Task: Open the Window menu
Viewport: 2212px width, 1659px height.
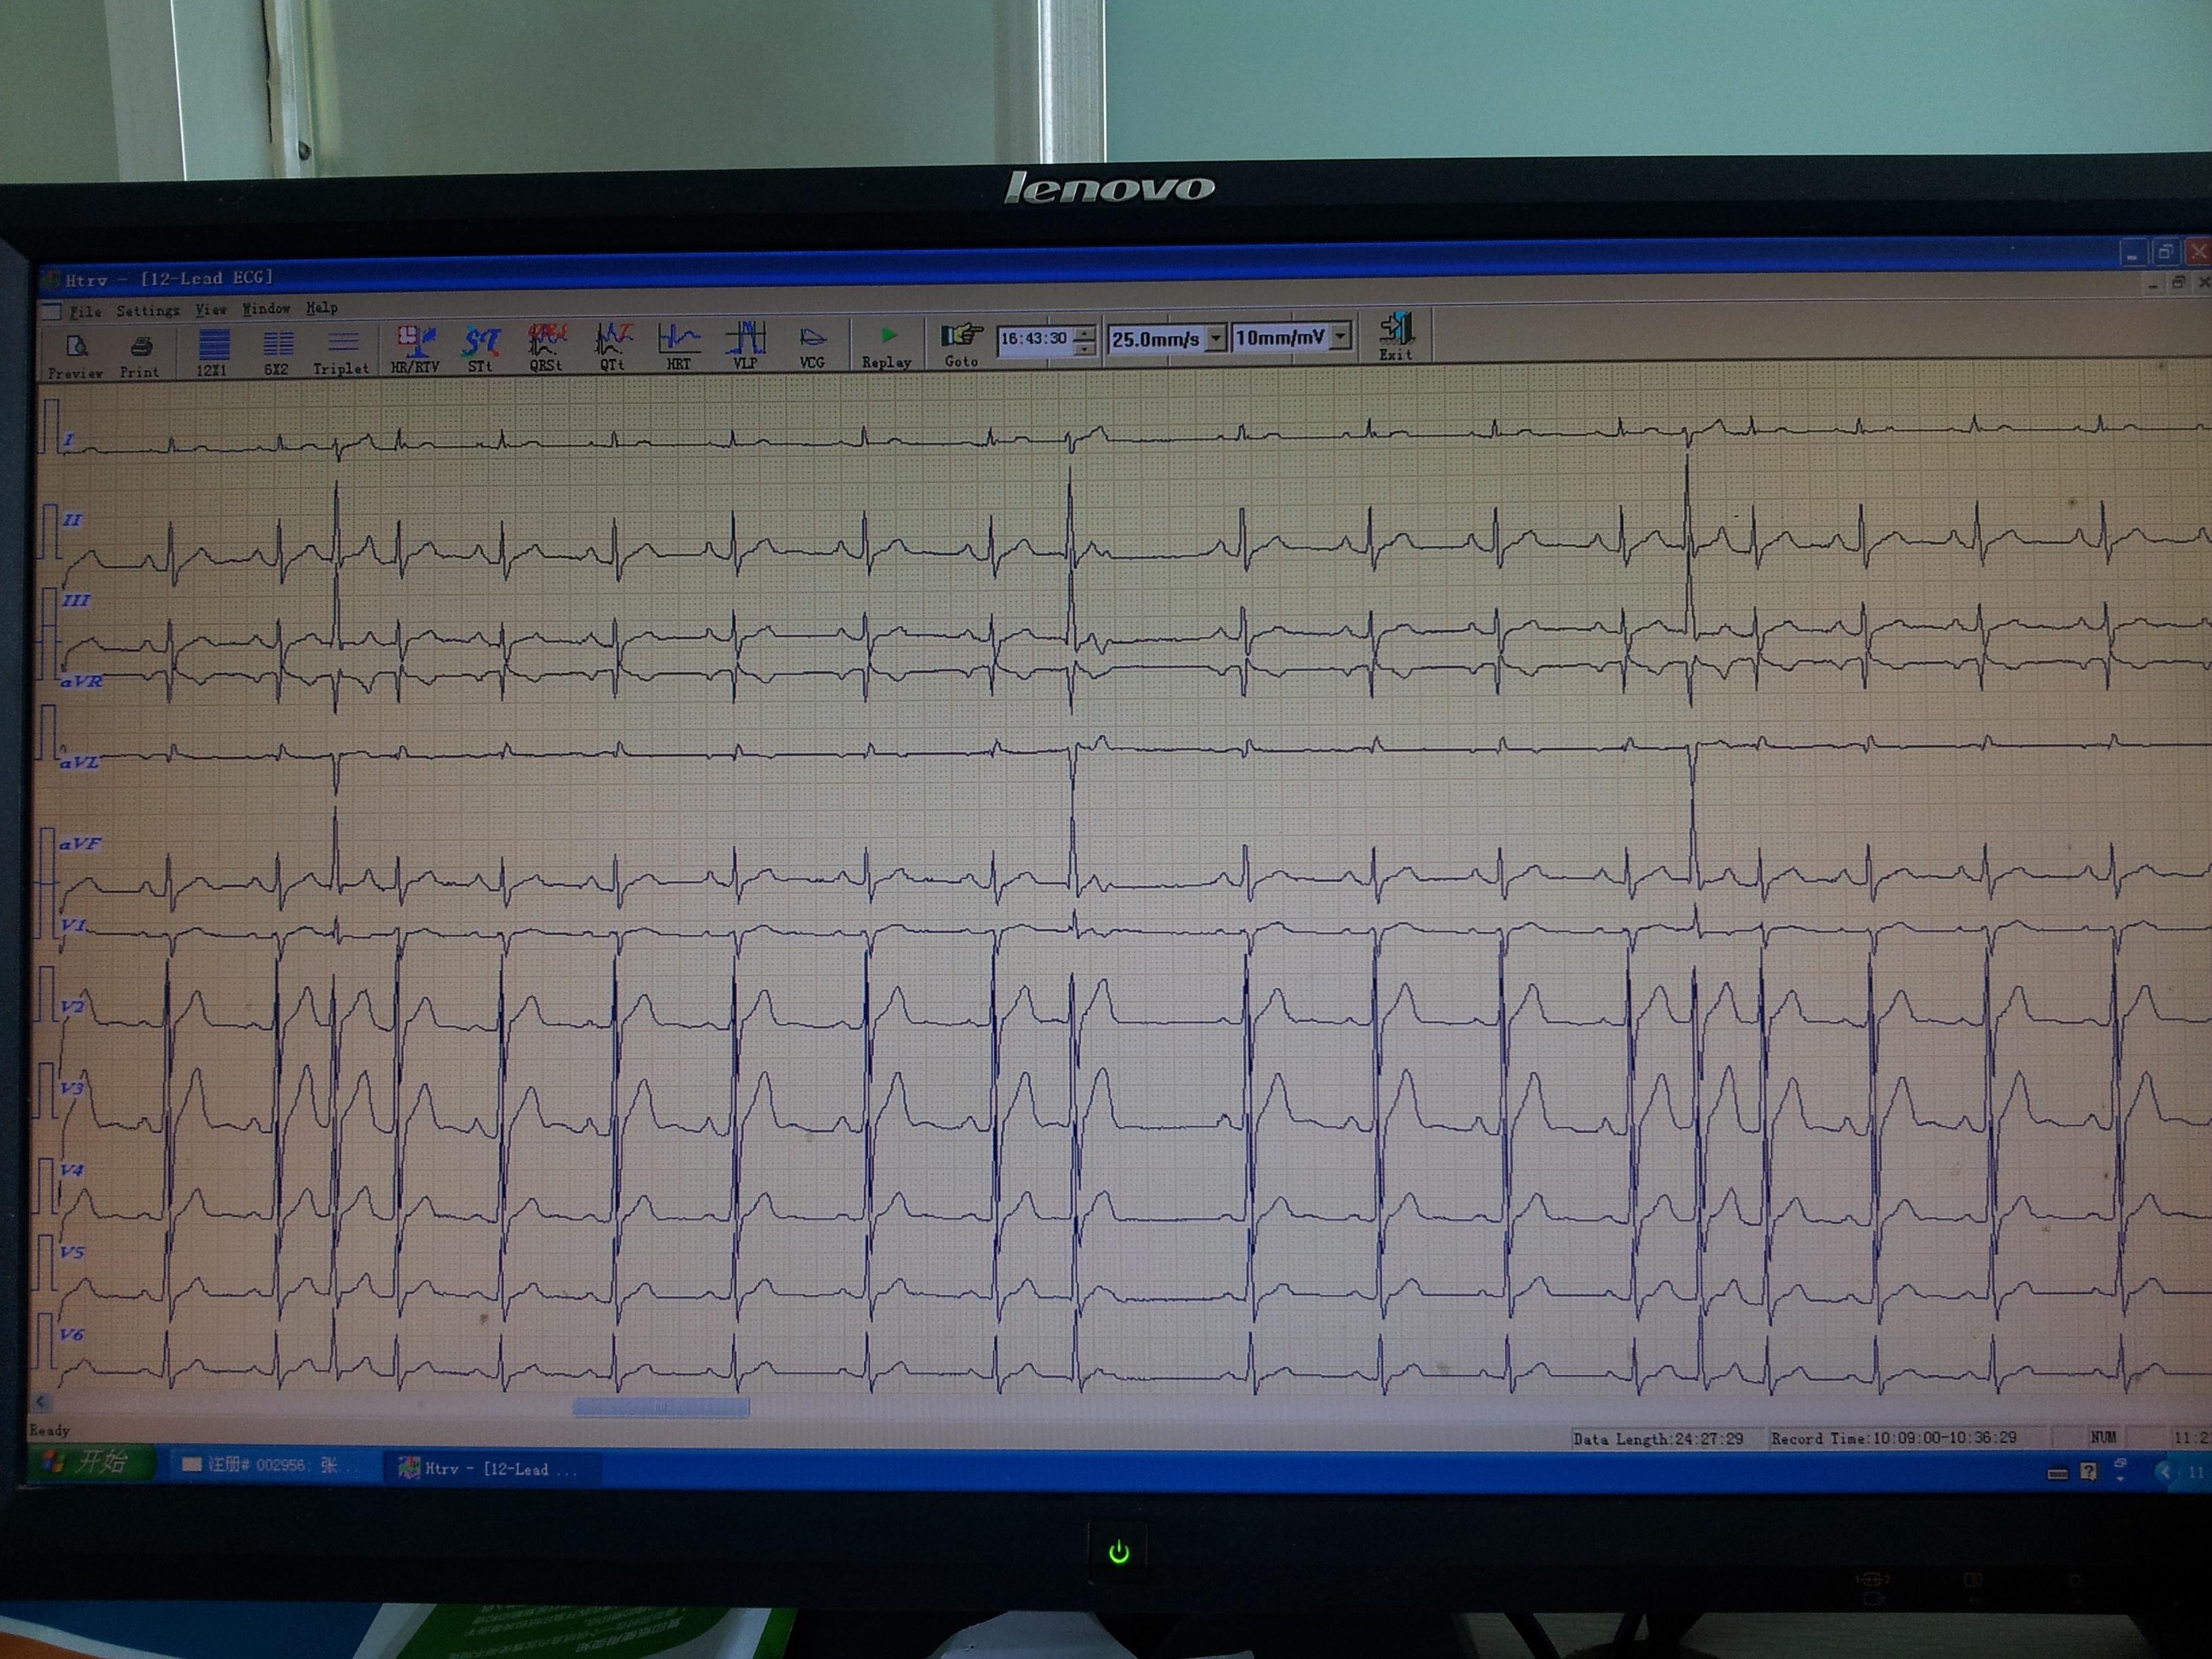Action: pyautogui.click(x=266, y=309)
